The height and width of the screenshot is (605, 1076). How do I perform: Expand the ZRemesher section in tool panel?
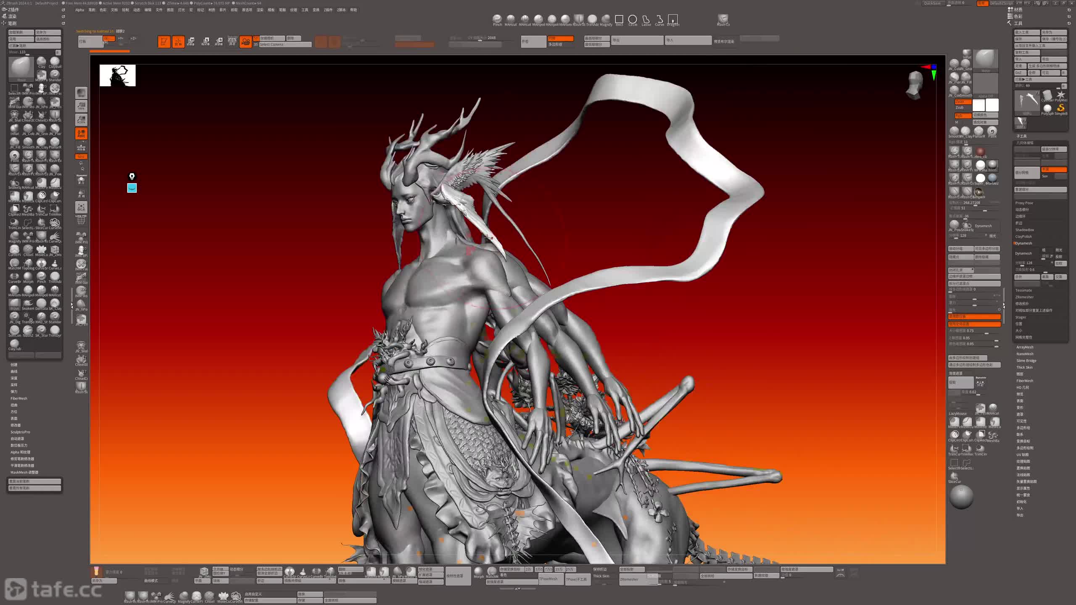1024,297
